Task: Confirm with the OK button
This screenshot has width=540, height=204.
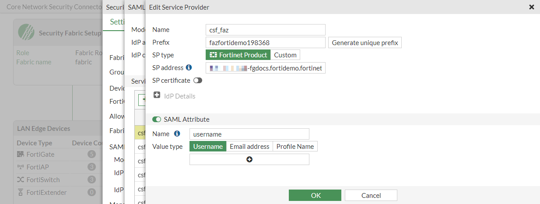Action: 315,195
